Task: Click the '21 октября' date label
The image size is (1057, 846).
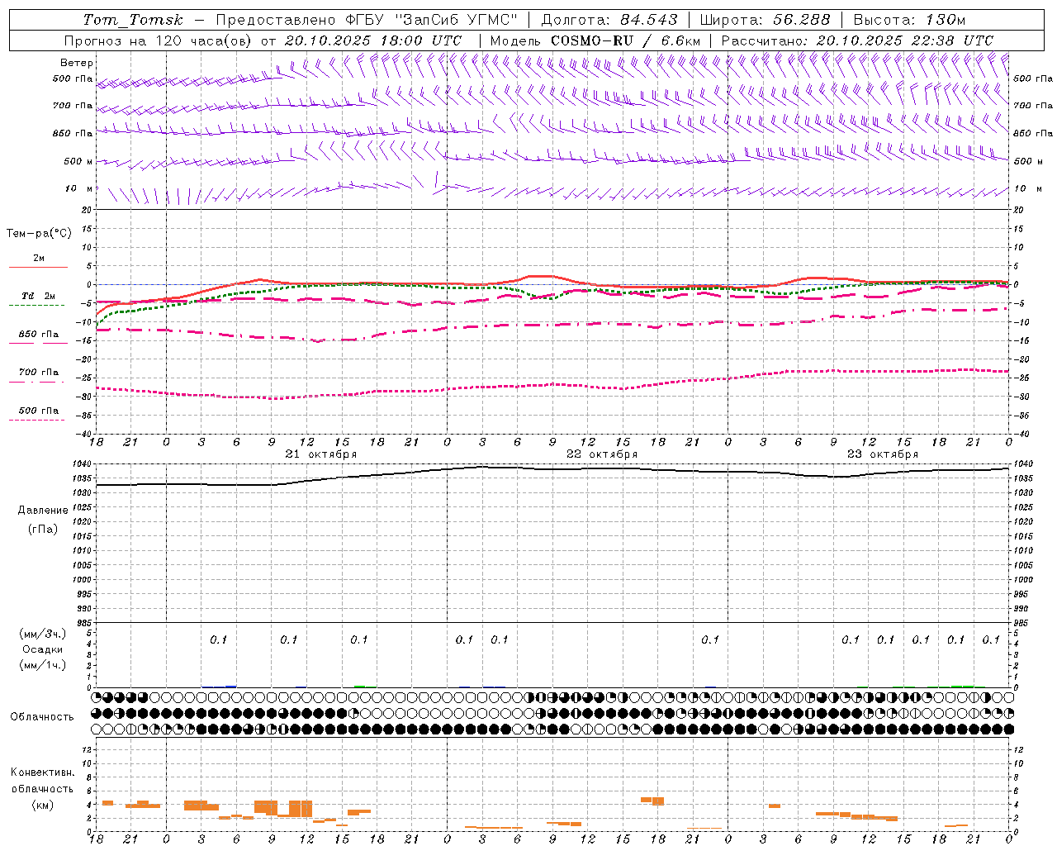Action: coord(321,454)
